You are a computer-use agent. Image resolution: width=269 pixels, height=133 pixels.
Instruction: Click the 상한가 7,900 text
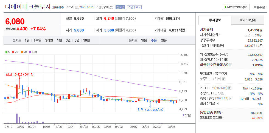tap(125, 18)
